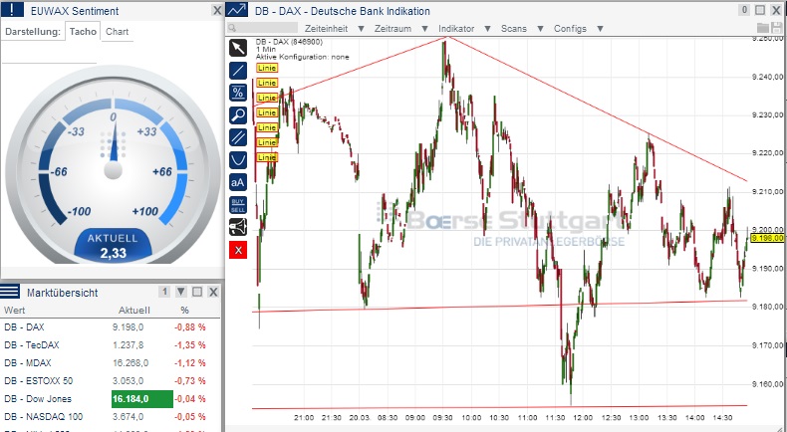Sort by the % column header
The height and width of the screenshot is (432, 787).
coord(184,311)
